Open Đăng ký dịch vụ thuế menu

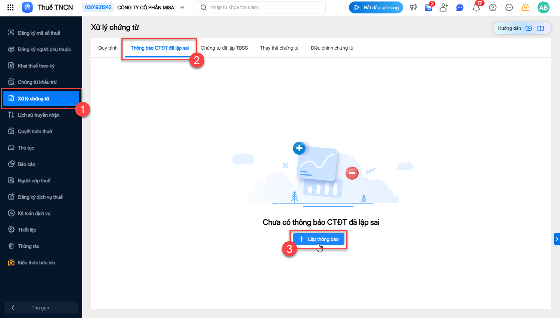41,197
